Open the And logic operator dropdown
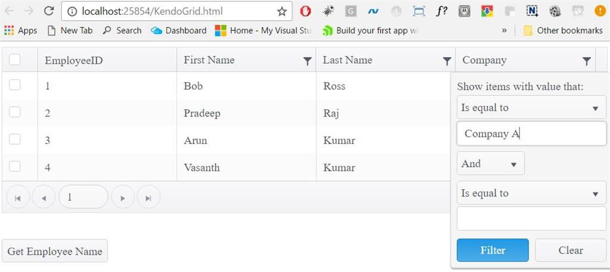Screen dimensions: 610x272 [x=490, y=164]
